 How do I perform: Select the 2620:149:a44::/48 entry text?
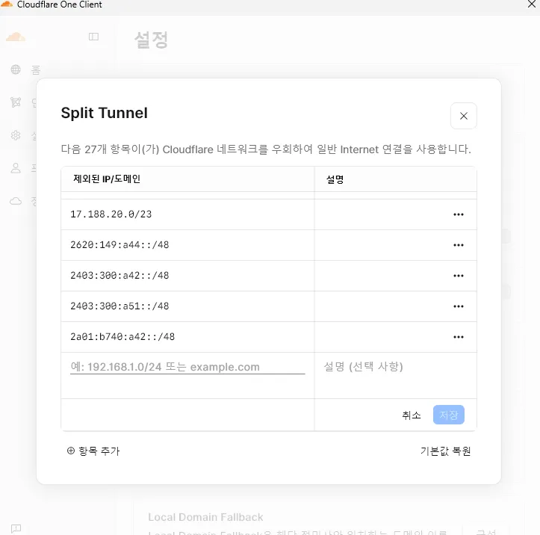(x=120, y=245)
